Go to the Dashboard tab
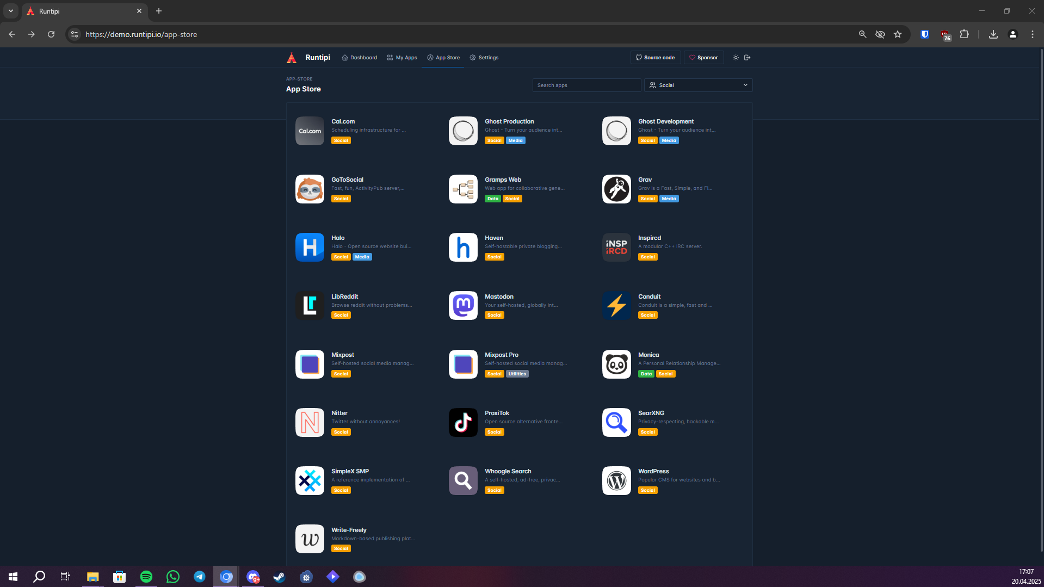This screenshot has width=1044, height=587. 359,57
